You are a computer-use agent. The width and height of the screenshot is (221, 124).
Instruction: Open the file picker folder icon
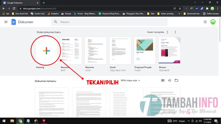(x=176, y=80)
